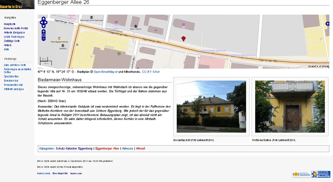Pan the map north with the up arrow
The image size is (333, 182).
click(44, 18)
